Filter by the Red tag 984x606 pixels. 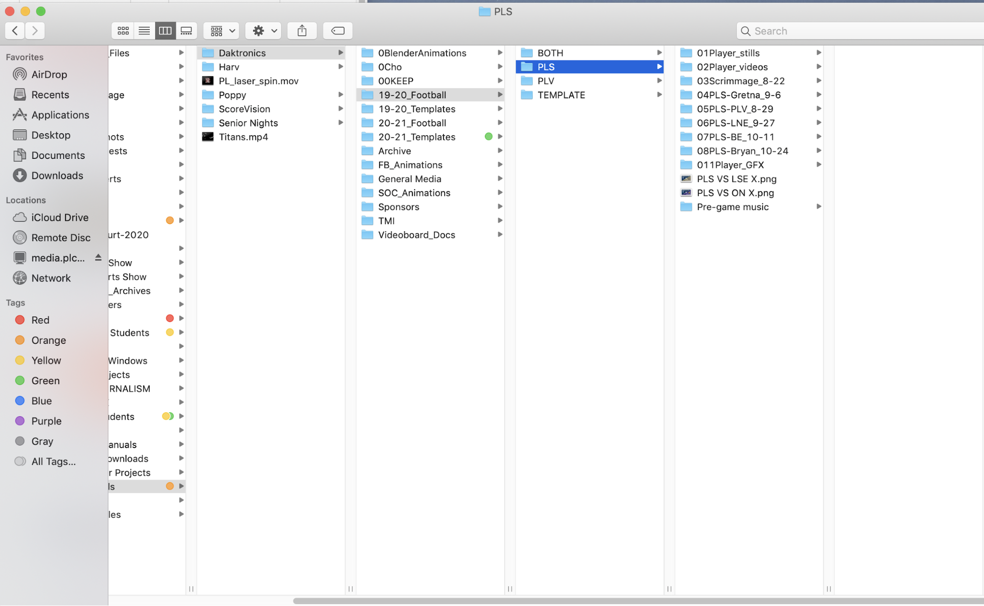click(40, 320)
